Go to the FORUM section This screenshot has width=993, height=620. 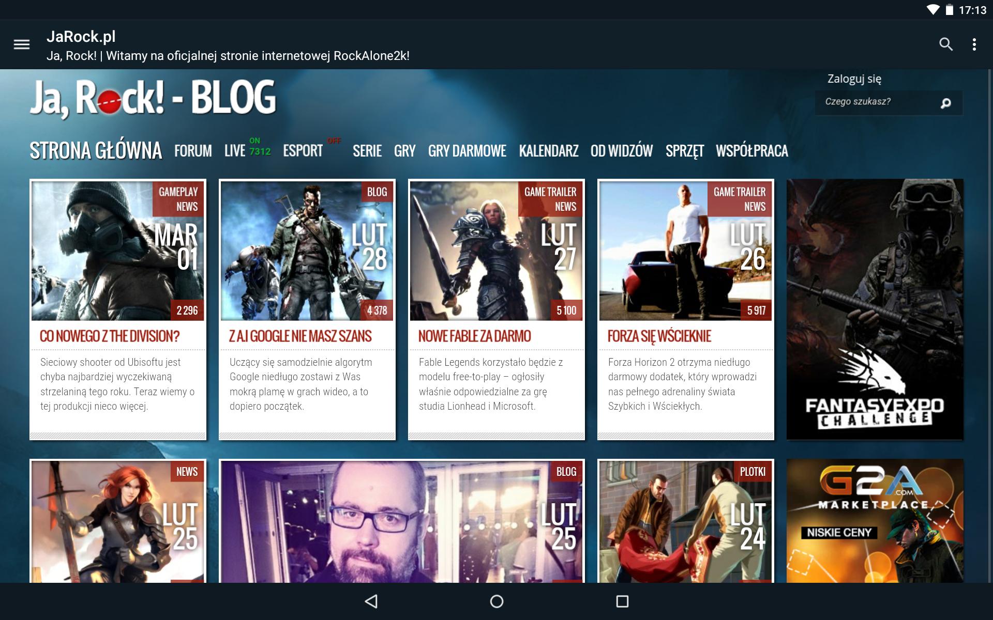tap(193, 151)
